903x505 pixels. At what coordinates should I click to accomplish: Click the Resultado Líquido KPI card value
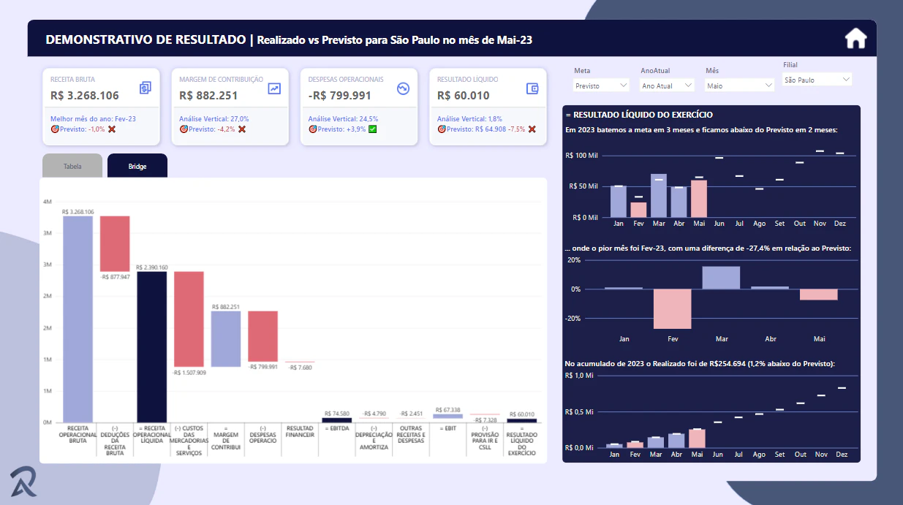(464, 95)
